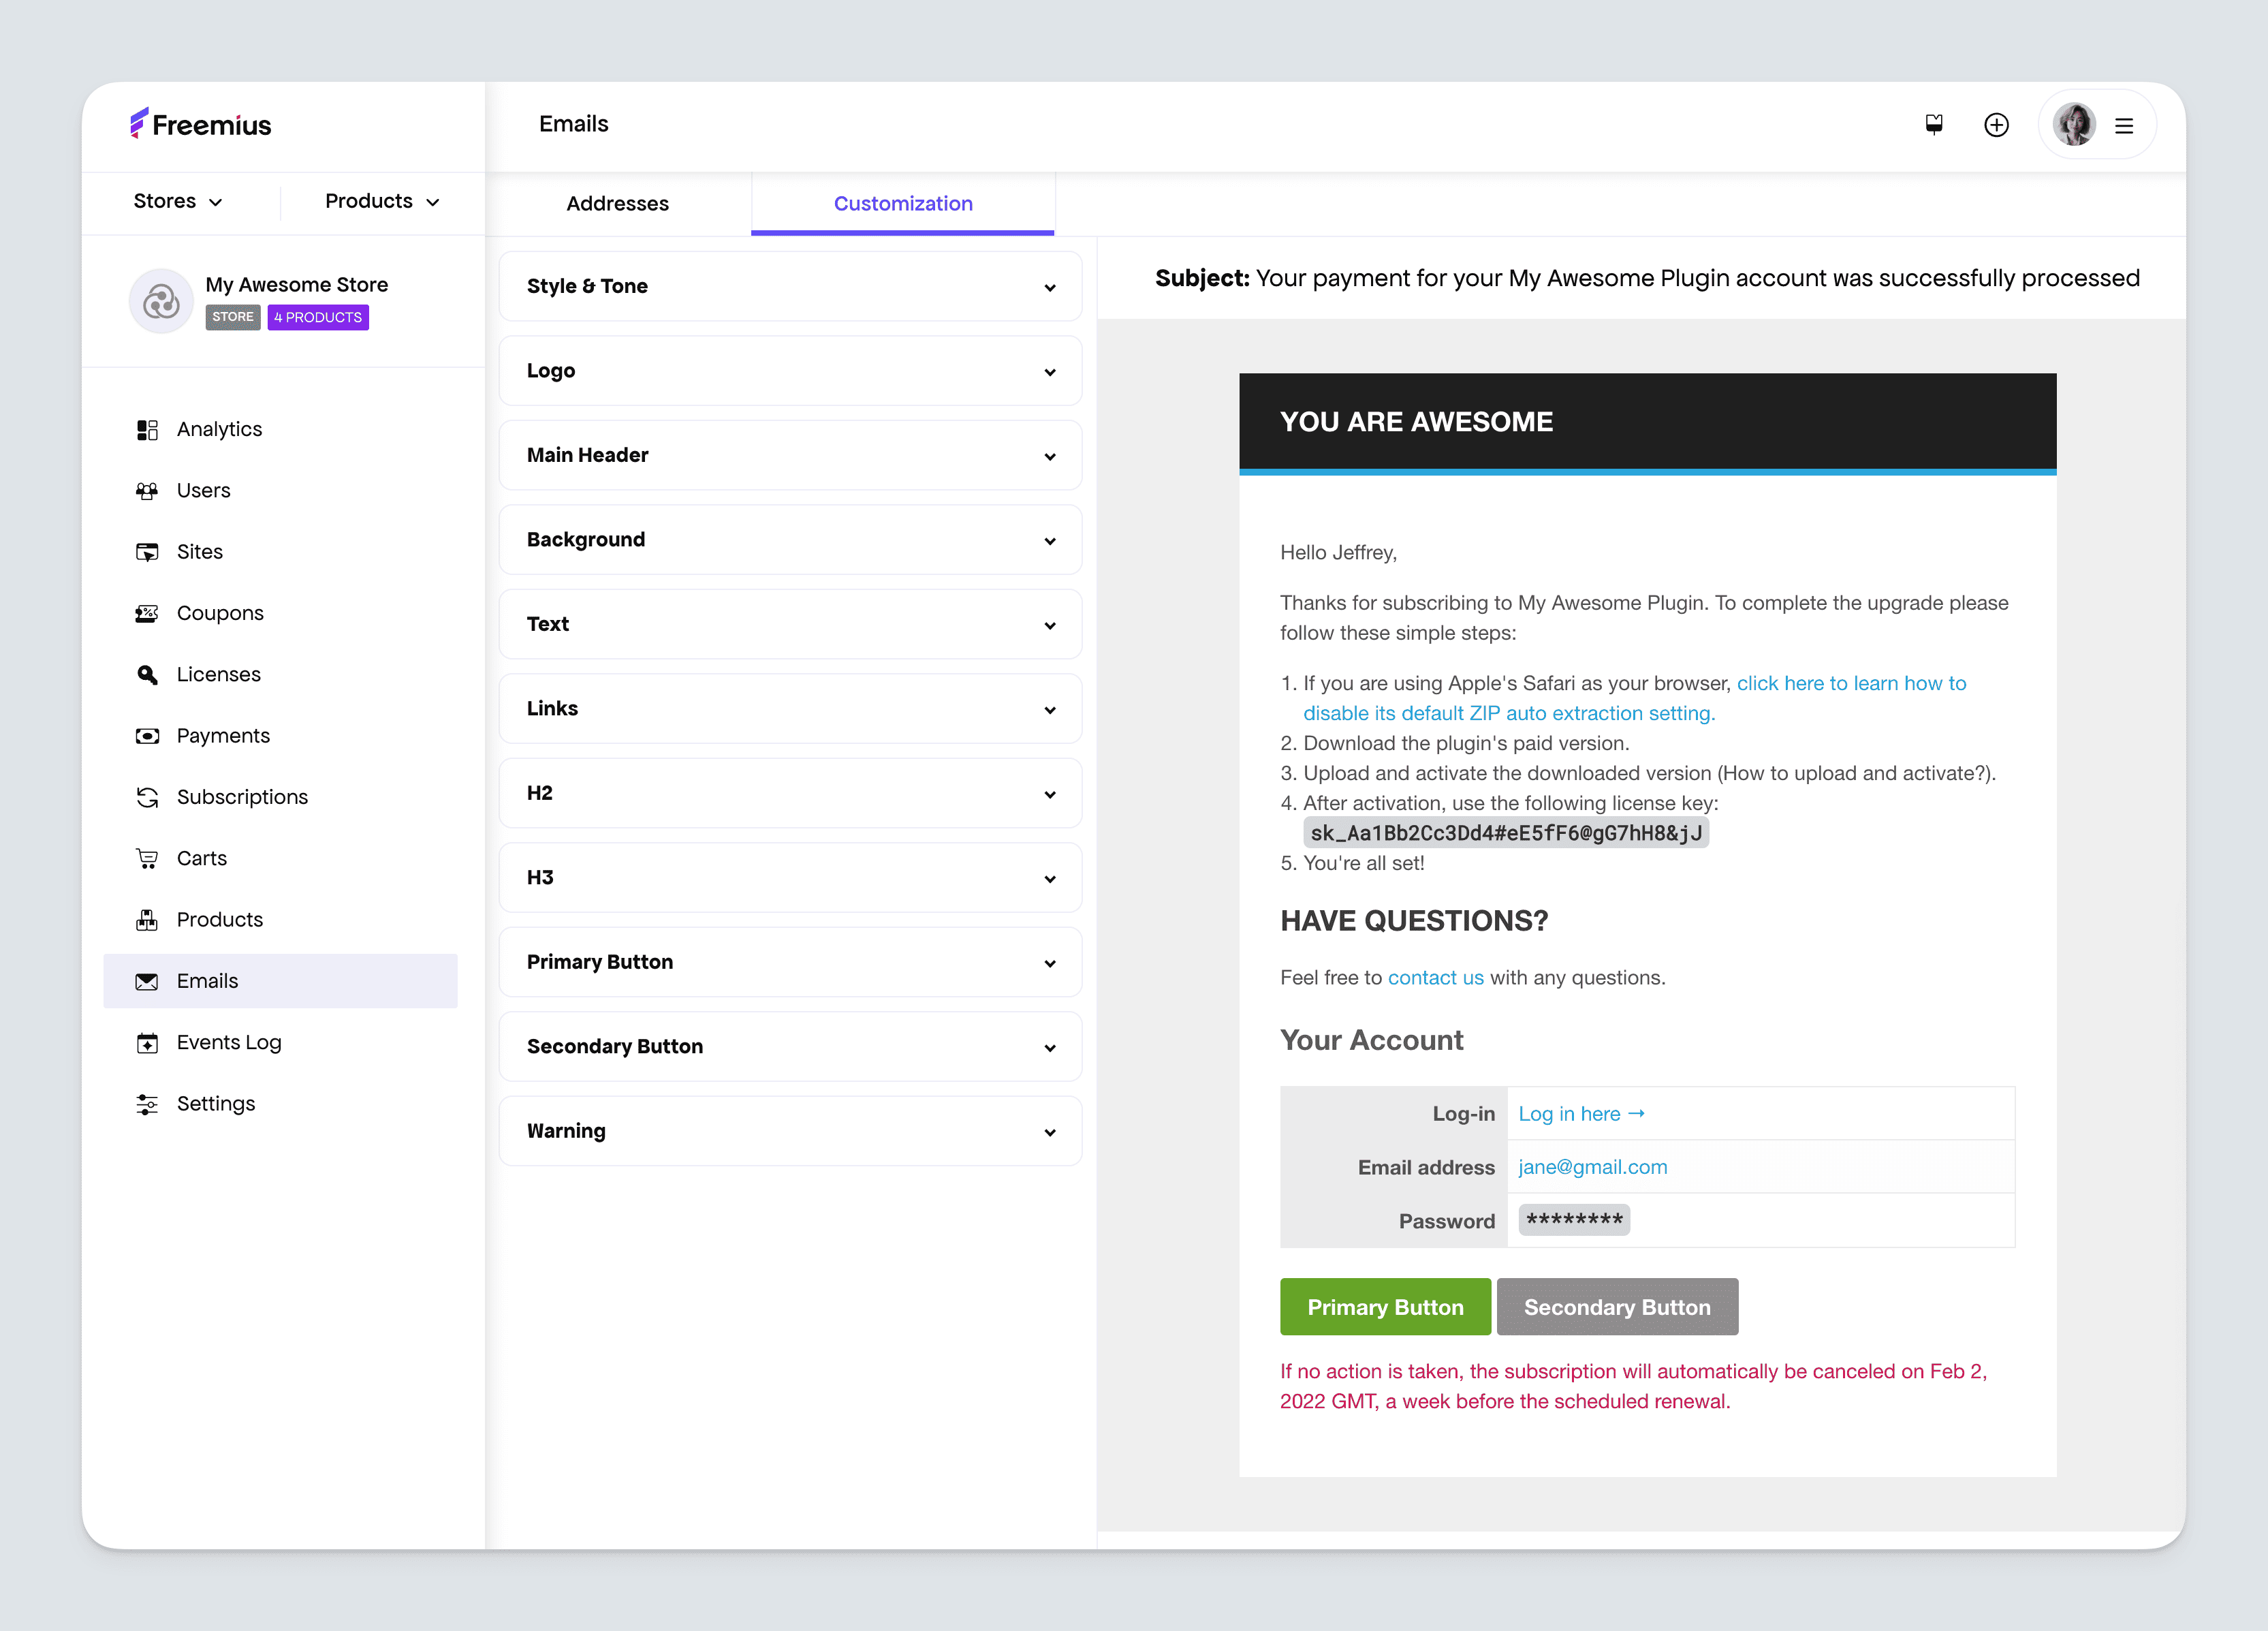Click the user avatar thumbnail
The height and width of the screenshot is (1631, 2268).
tap(2073, 125)
